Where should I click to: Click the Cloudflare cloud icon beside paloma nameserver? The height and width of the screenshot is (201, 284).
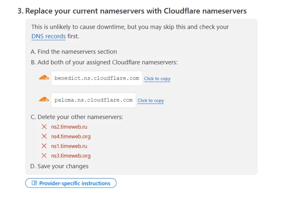(x=44, y=99)
